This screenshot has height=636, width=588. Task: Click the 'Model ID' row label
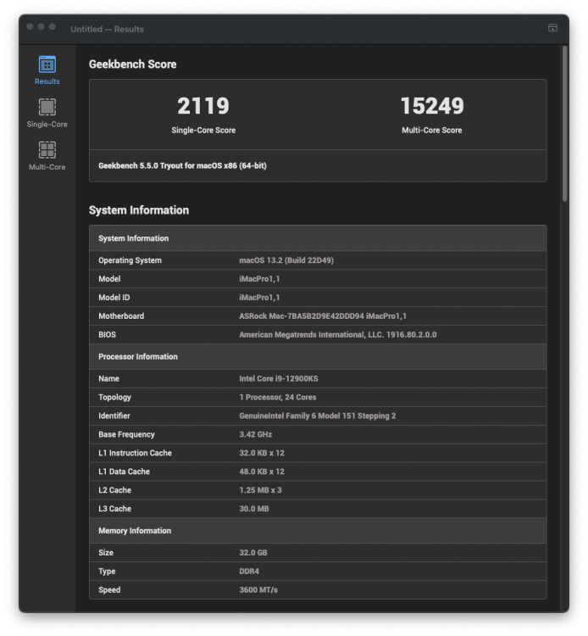[114, 298]
